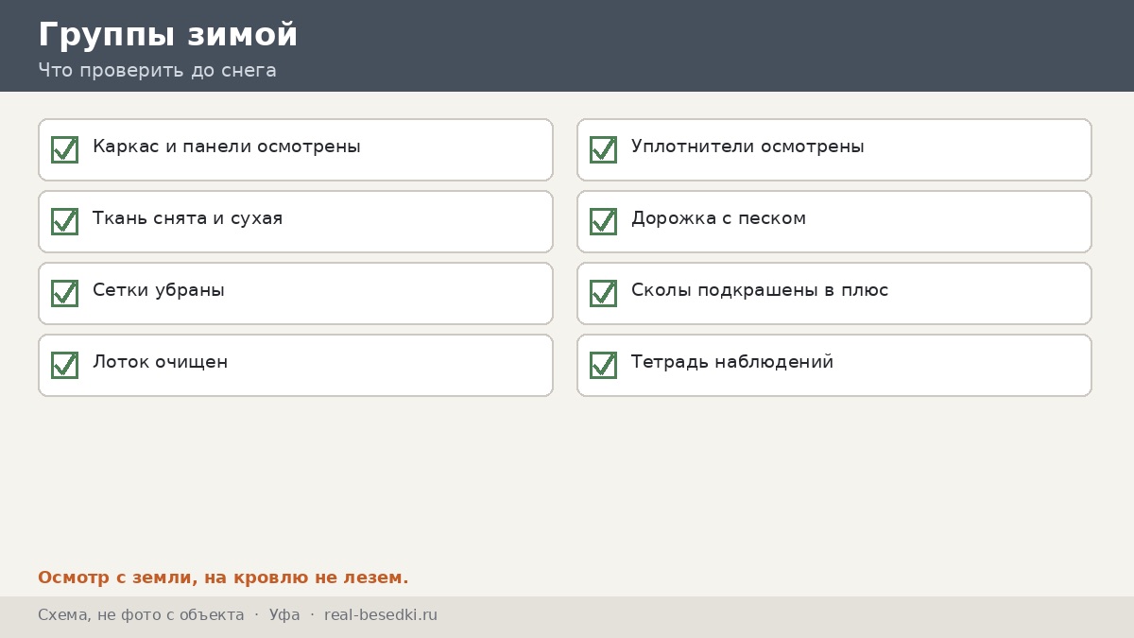Toggle the 'Дорожка с песком' checkbox
The image size is (1134, 638).
(603, 221)
